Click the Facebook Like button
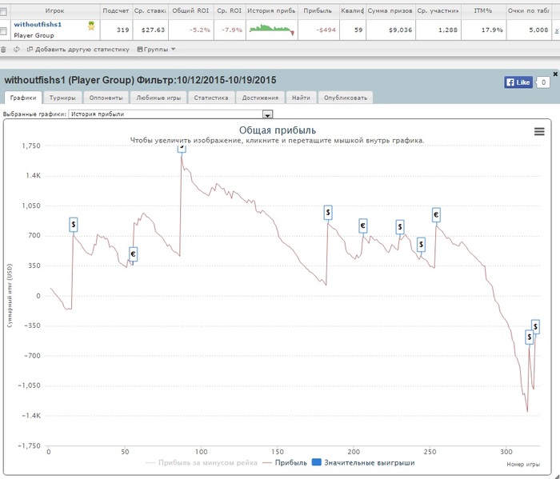Viewport: 560px width, 479px height. click(x=518, y=82)
